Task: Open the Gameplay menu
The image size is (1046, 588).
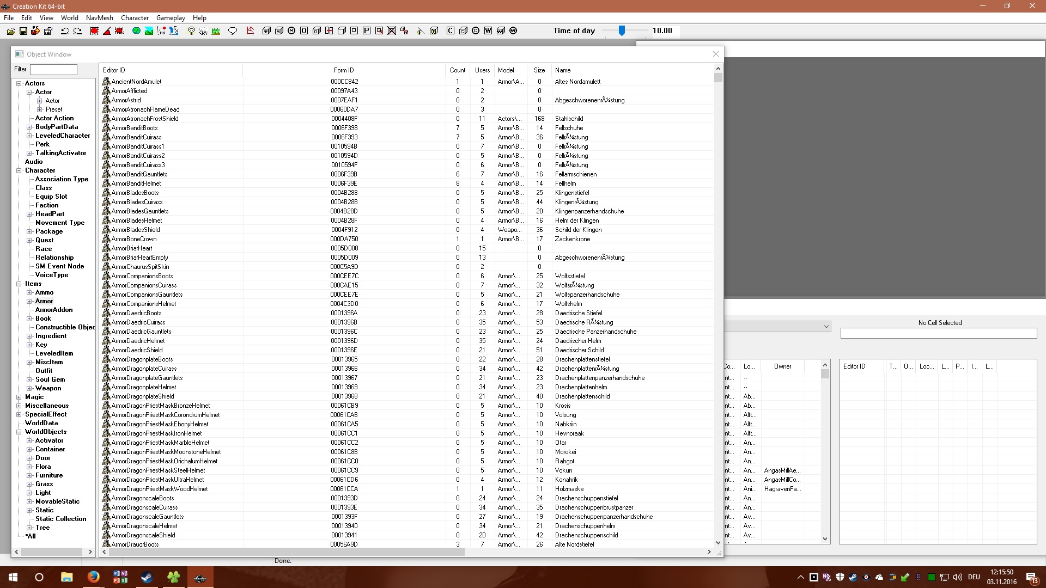Action: (x=171, y=18)
